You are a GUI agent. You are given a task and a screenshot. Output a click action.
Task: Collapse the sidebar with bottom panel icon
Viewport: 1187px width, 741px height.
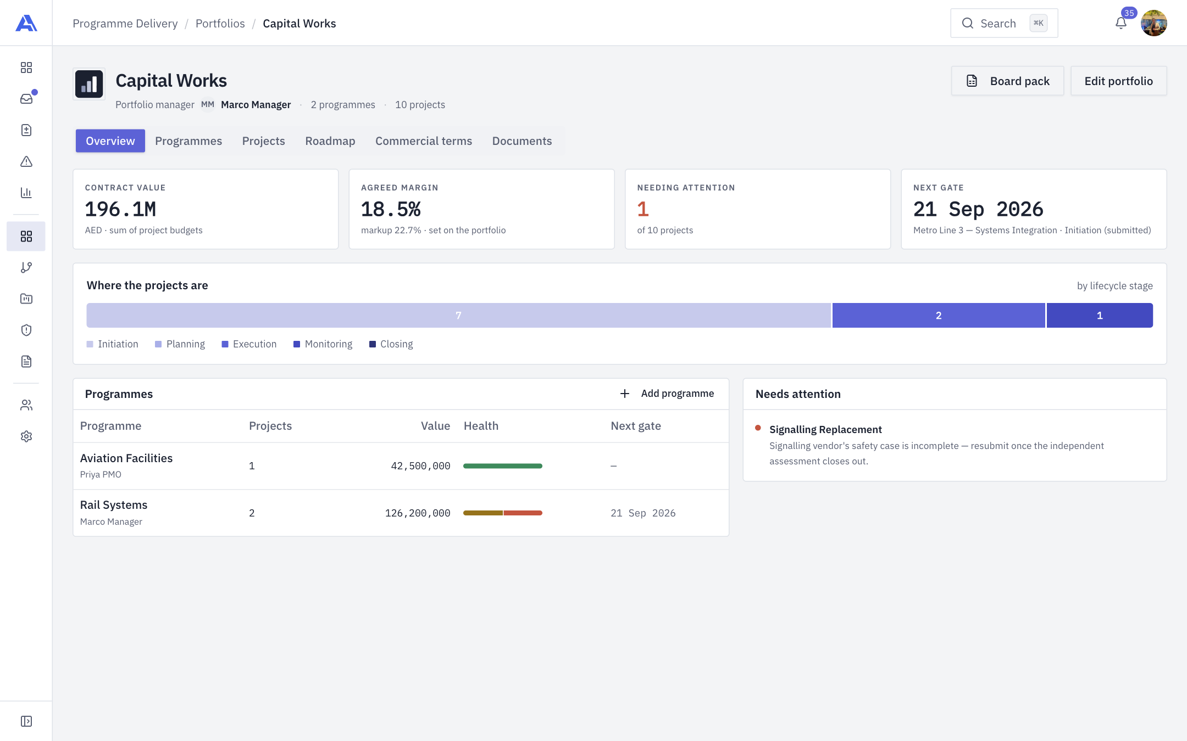(26, 721)
